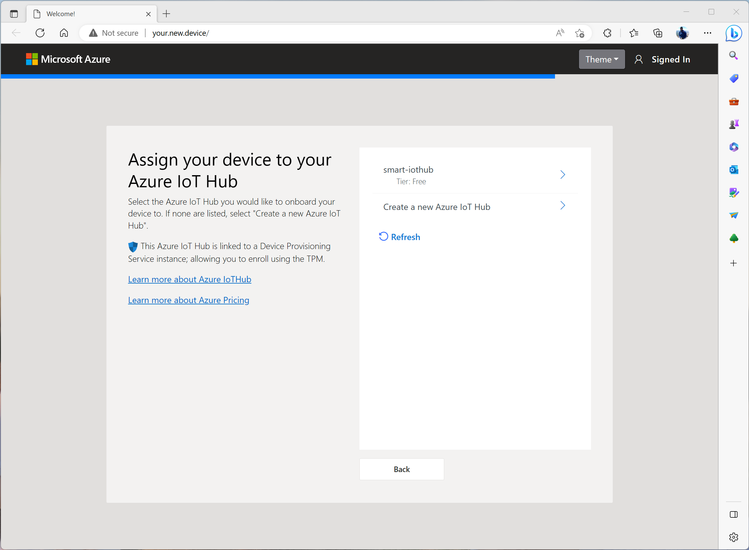The width and height of the screenshot is (749, 550).
Task: Open Bing chat sidebar icon
Action: tap(734, 33)
